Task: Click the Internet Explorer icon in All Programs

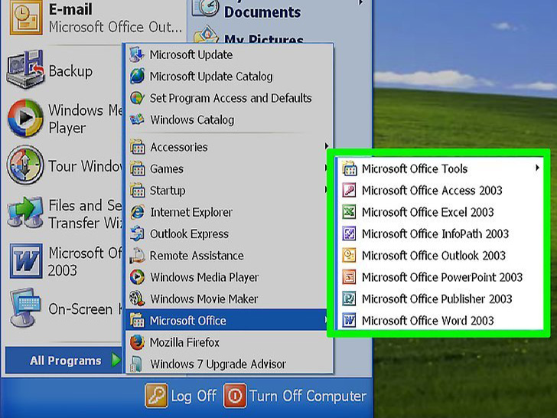Action: [137, 212]
